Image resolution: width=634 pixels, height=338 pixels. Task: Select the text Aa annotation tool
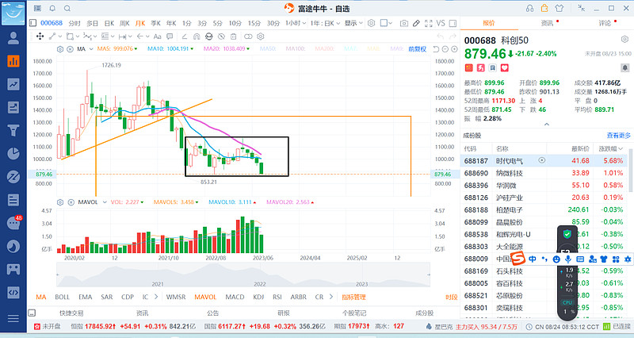(157, 36)
